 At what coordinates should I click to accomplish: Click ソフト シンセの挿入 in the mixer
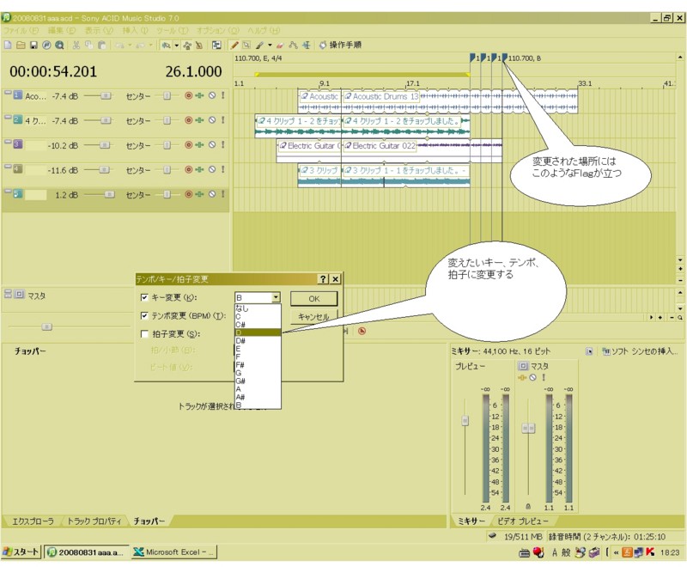(x=640, y=351)
